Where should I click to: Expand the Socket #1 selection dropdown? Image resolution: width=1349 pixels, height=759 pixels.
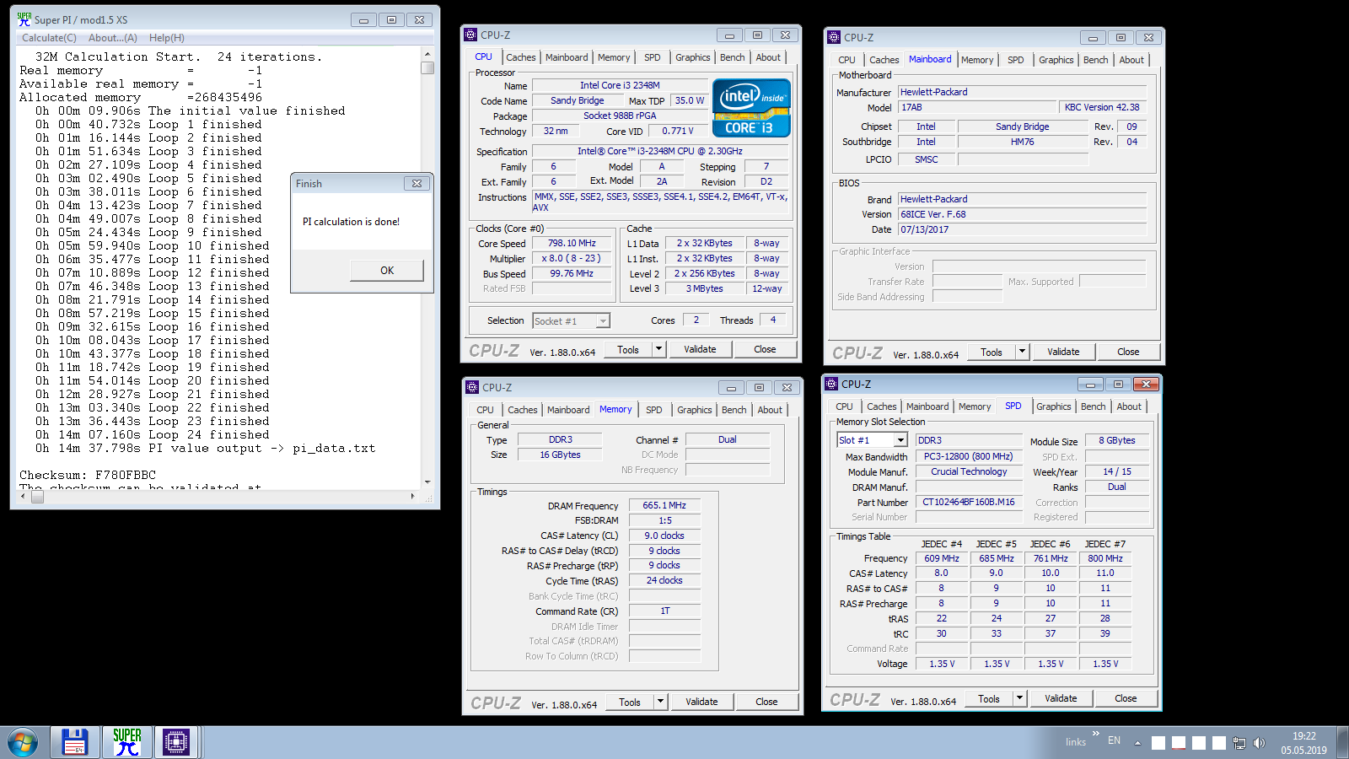pyautogui.click(x=603, y=321)
